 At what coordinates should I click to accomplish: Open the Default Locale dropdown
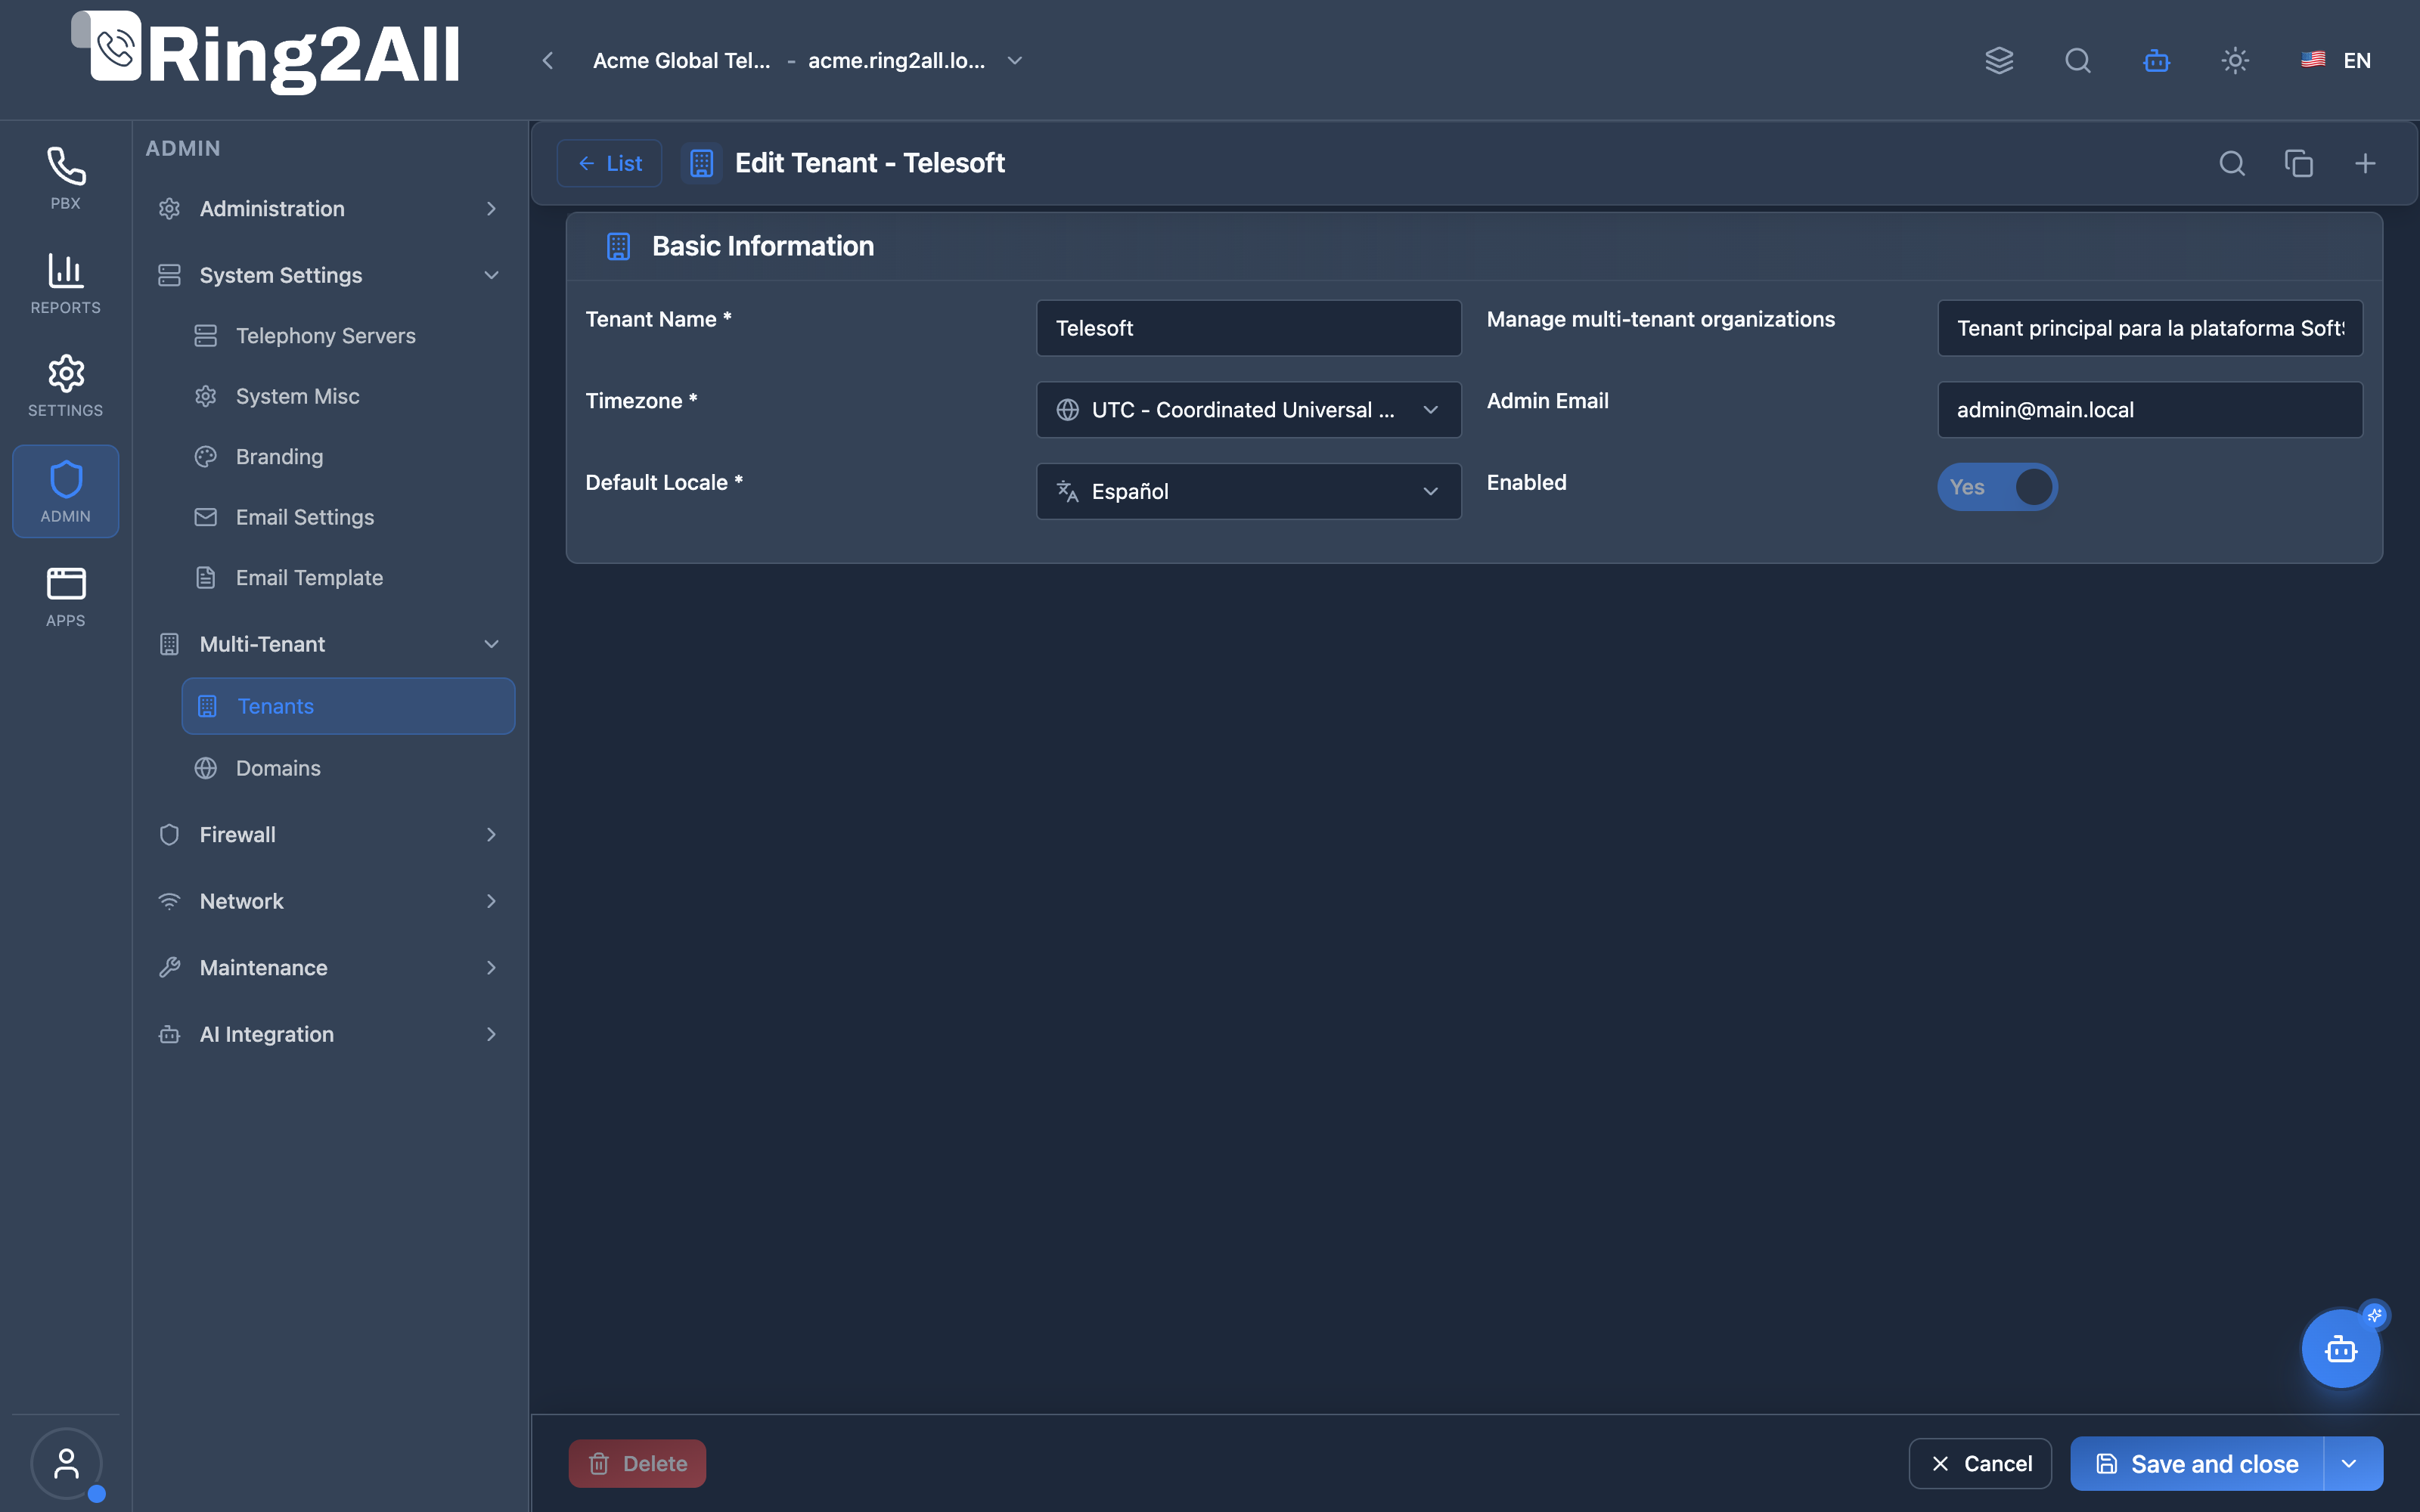[x=1248, y=491]
